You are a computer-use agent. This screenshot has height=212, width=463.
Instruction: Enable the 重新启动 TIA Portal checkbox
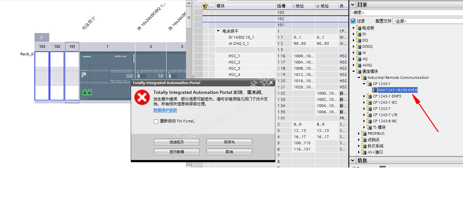[156, 121]
